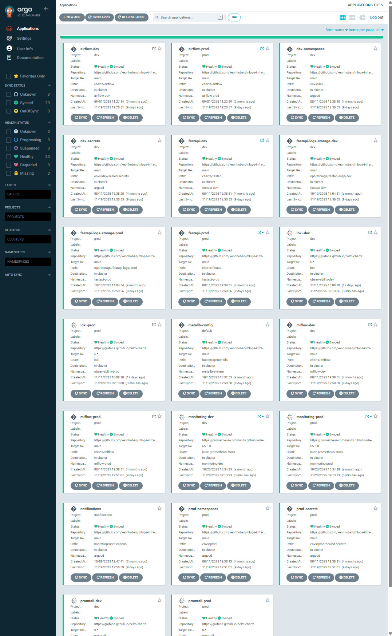Check the Degraded filter checkbox

pyautogui.click(x=8, y=165)
